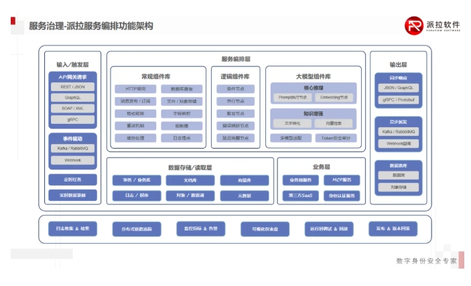Select the 身份认证服务 block
Viewport: 471px width, 286px height.
point(342,196)
